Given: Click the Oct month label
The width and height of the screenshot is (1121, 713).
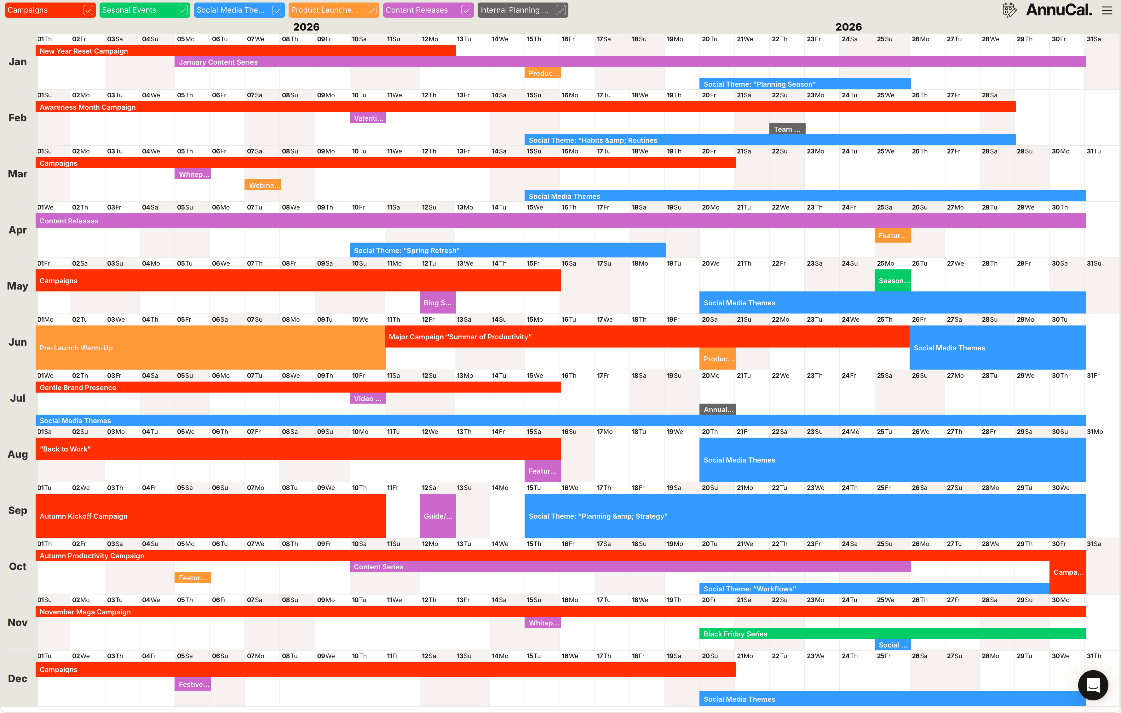Looking at the screenshot, I should tap(18, 566).
